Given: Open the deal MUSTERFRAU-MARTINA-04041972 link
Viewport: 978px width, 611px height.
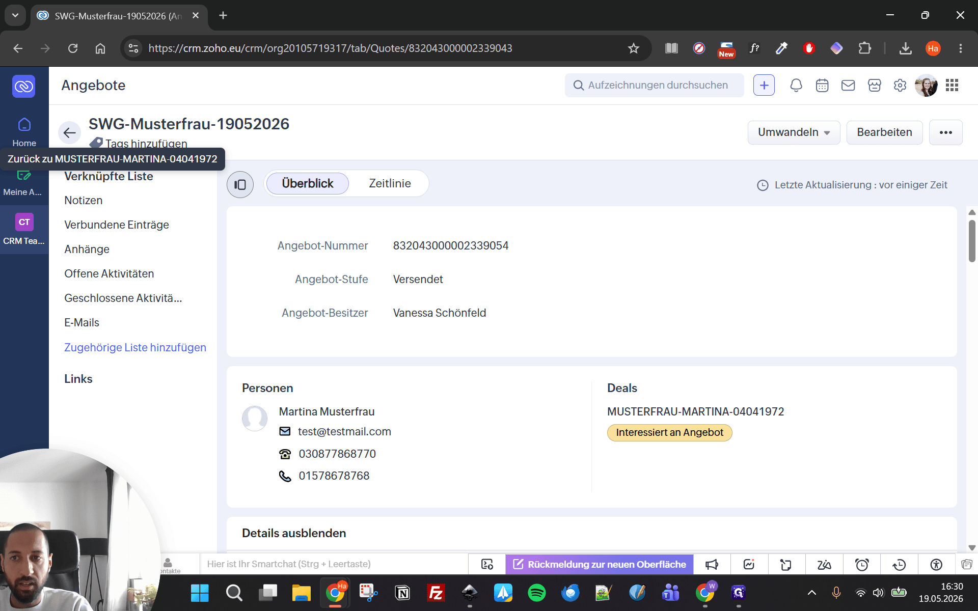Looking at the screenshot, I should tap(696, 411).
